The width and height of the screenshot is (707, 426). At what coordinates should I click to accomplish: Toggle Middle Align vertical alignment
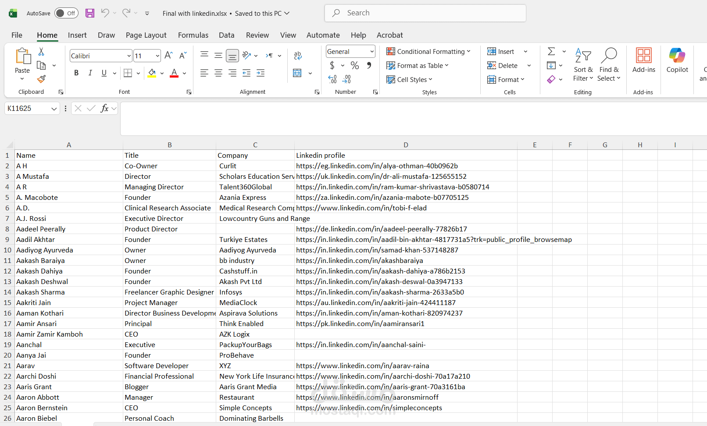pyautogui.click(x=218, y=56)
